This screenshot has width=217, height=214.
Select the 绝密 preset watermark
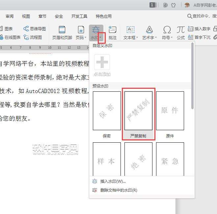(138, 159)
